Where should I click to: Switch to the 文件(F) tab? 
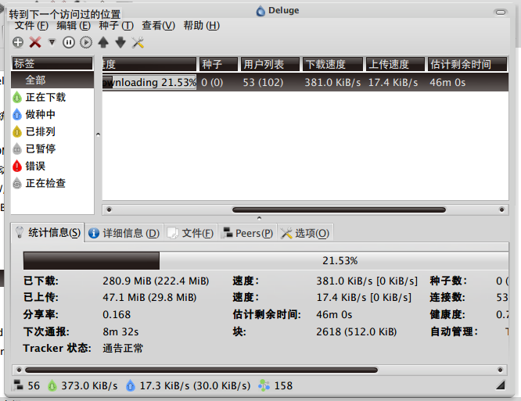tap(190, 233)
